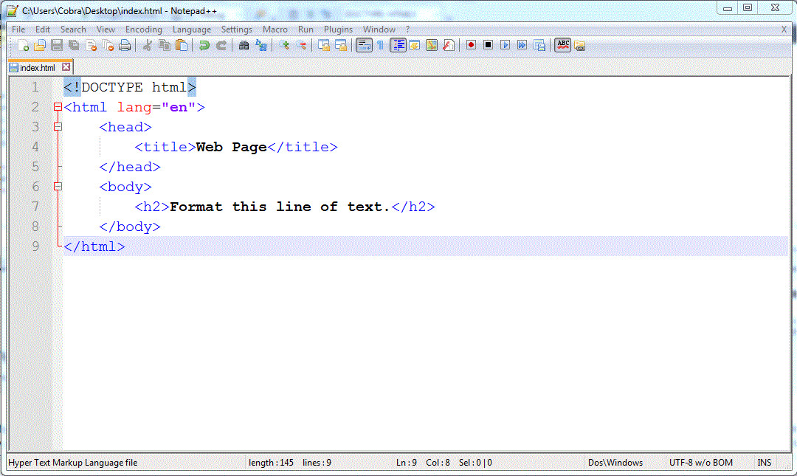
Task: Click the New file toolbar icon
Action: (22, 45)
